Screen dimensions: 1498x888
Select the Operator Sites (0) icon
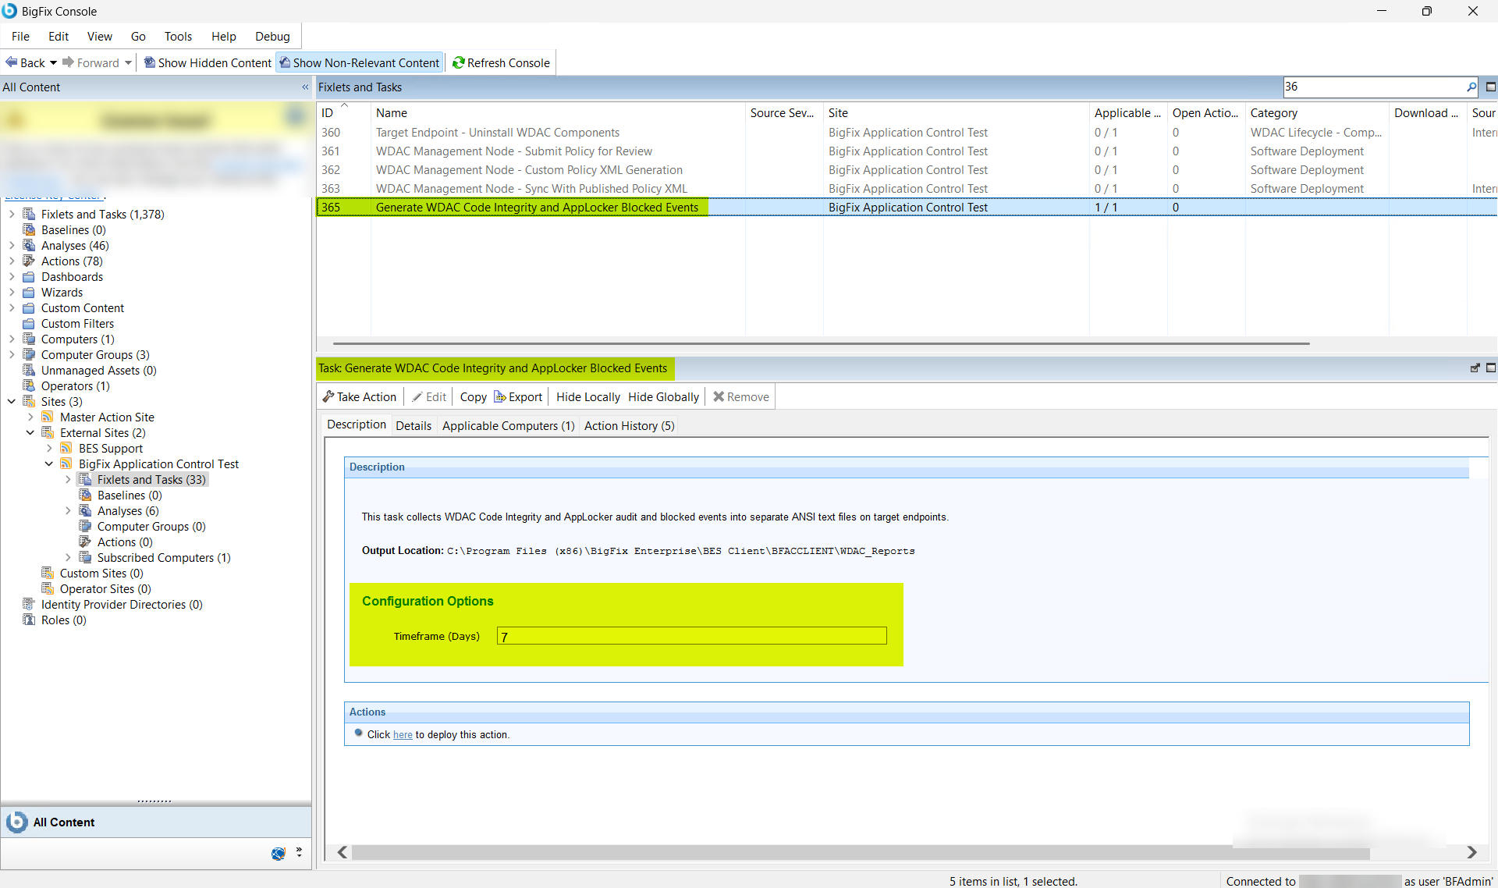[x=48, y=588]
